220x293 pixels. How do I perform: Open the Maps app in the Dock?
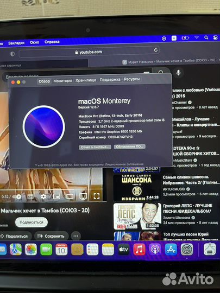click(16, 250)
